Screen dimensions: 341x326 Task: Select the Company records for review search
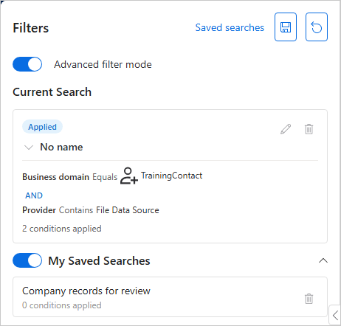(170, 297)
